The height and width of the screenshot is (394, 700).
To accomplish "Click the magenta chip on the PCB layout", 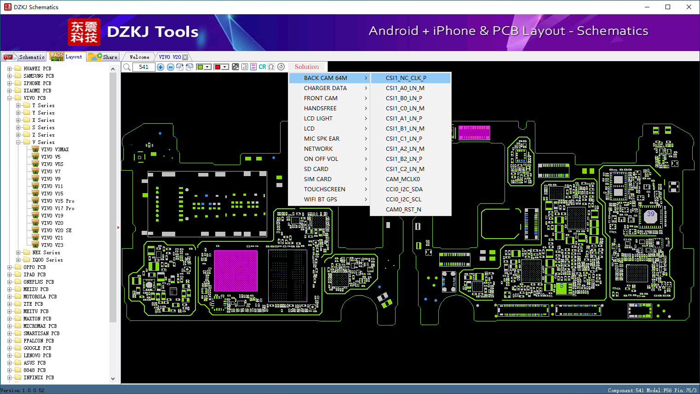I will click(236, 271).
